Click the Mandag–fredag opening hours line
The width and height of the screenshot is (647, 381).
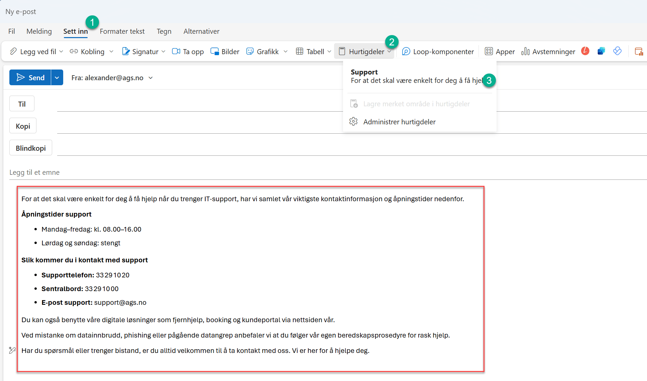(91, 229)
